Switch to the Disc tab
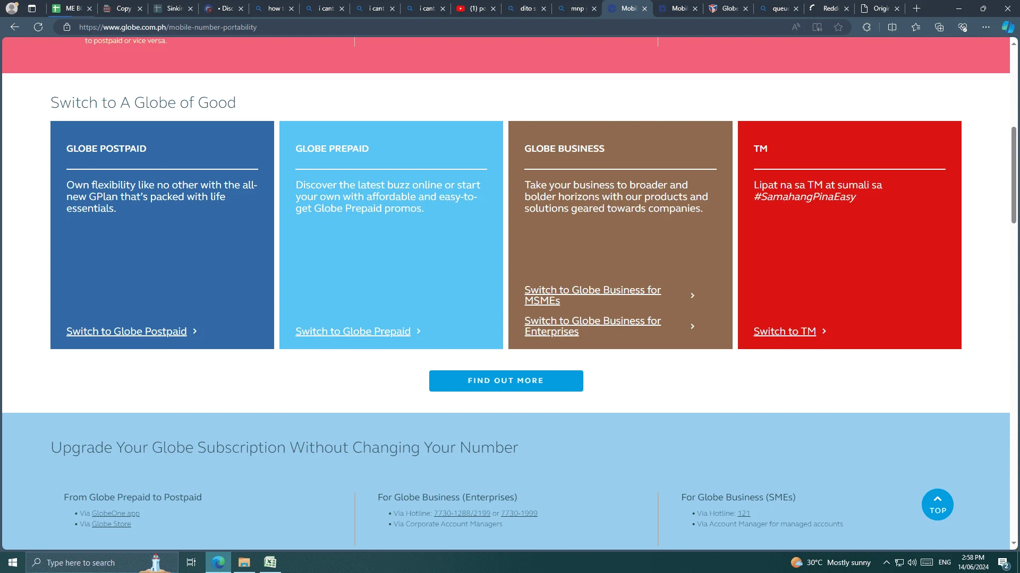 [x=223, y=8]
